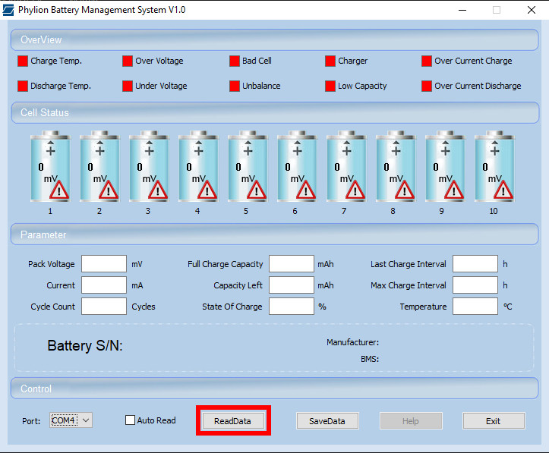Click the cell 3 battery icon
Image resolution: width=549 pixels, height=453 pixels.
(148, 167)
